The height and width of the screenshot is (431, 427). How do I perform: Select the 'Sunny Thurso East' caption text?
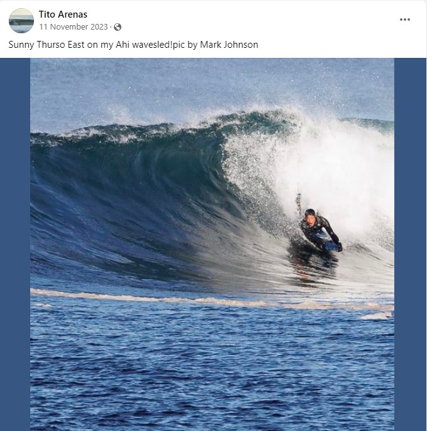[x=47, y=45]
